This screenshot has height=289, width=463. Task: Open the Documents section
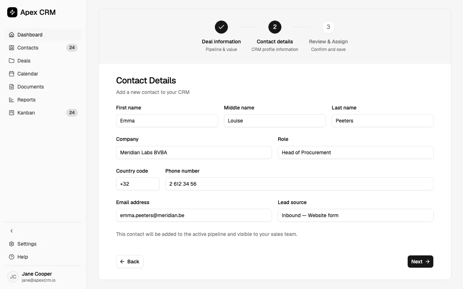pyautogui.click(x=43, y=87)
